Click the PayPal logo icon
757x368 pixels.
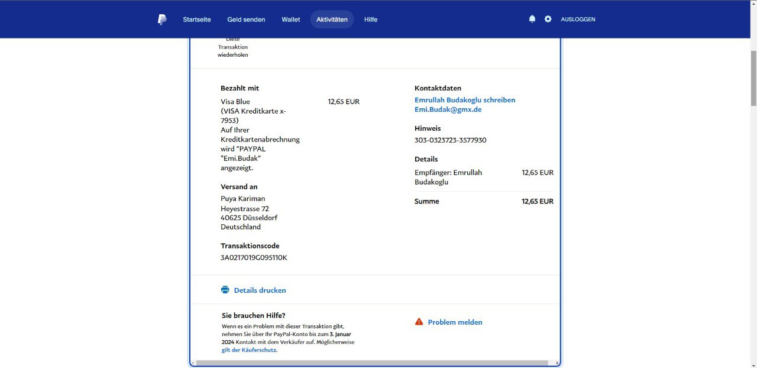162,20
